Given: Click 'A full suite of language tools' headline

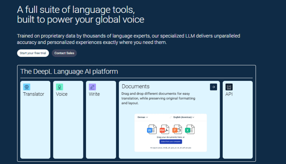Looking at the screenshot, I should [x=76, y=10].
